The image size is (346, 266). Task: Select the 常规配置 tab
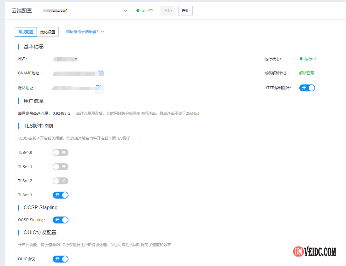point(26,32)
